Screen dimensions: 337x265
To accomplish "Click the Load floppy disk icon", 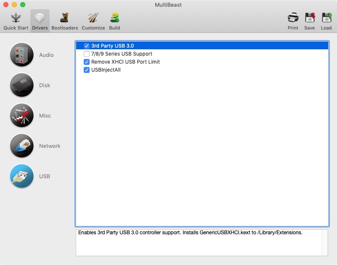I will coord(326,18).
